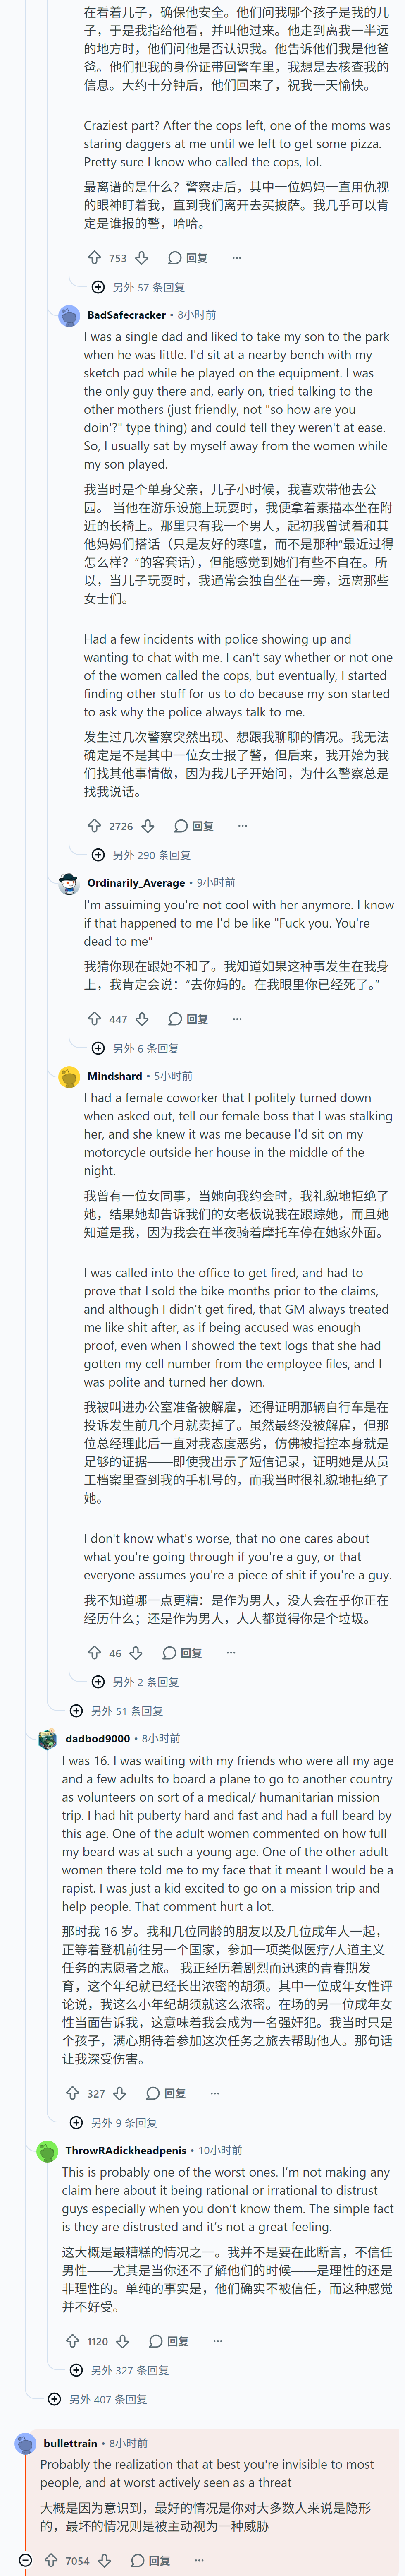Open more options on Mindshard's comment
The image size is (405, 2576).
point(231,1653)
